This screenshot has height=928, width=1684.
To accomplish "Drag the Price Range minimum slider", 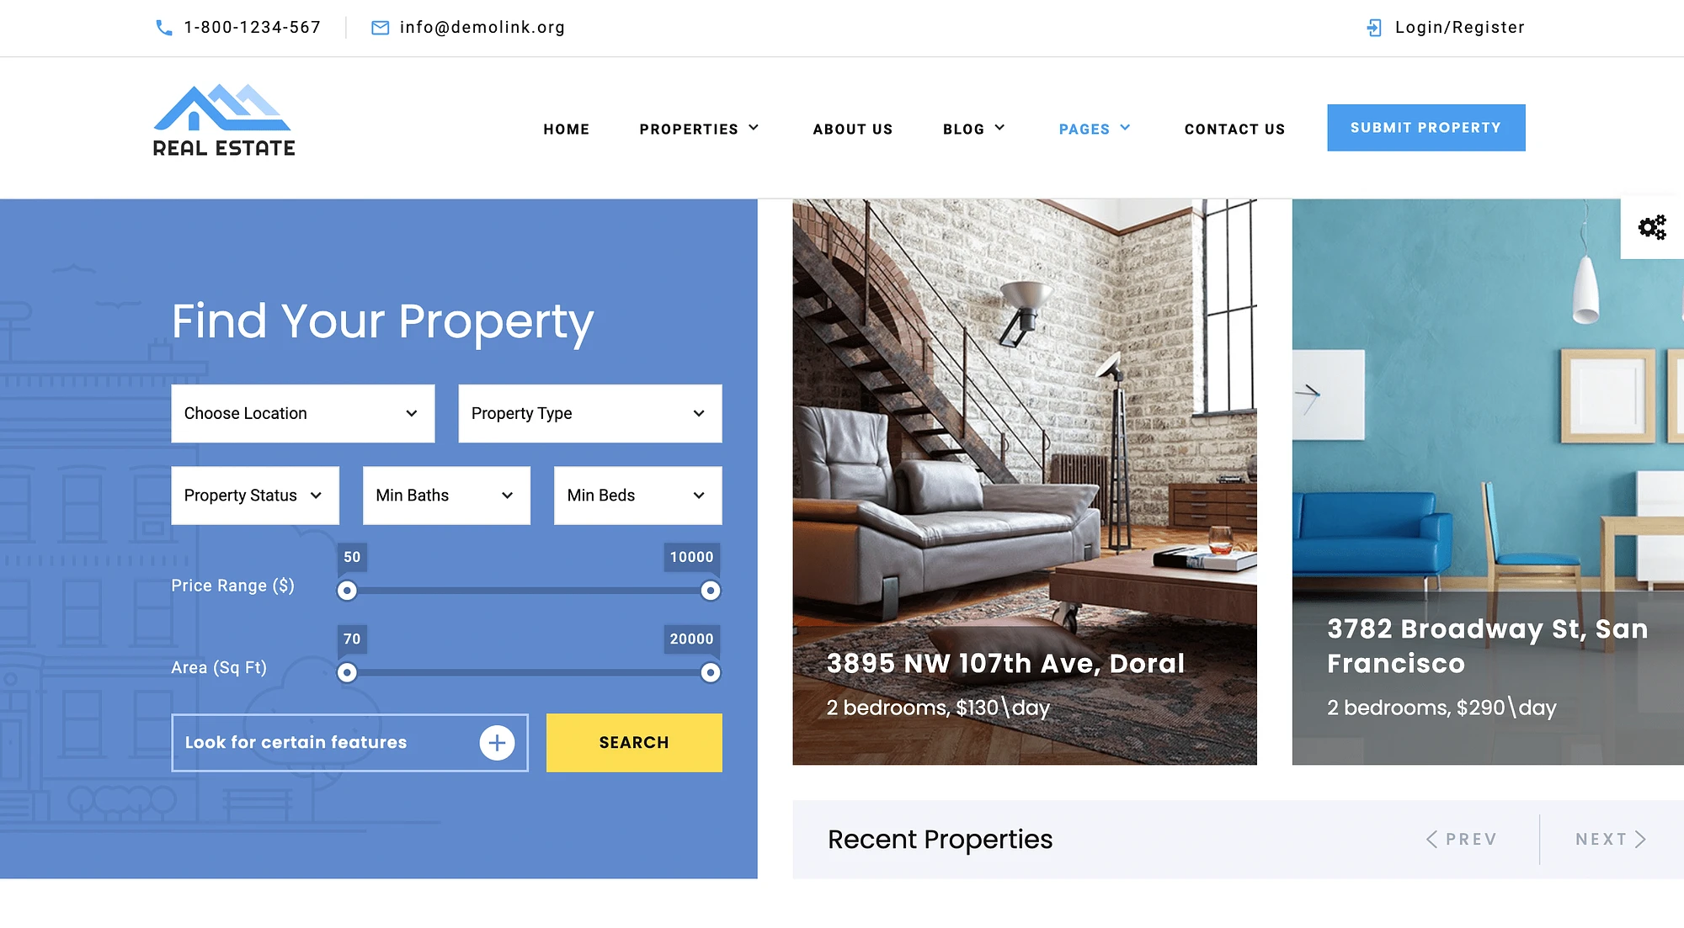I will (346, 591).
